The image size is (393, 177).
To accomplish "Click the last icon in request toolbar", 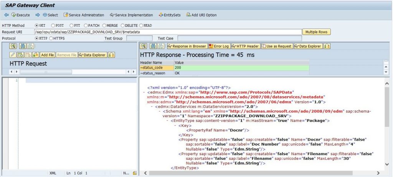I will pos(111,55).
